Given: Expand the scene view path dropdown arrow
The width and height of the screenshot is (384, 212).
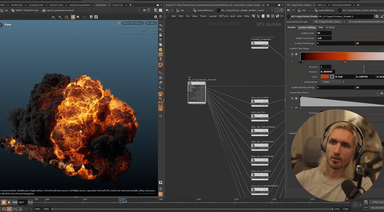Looking at the screenshot, I should tap(139, 10).
